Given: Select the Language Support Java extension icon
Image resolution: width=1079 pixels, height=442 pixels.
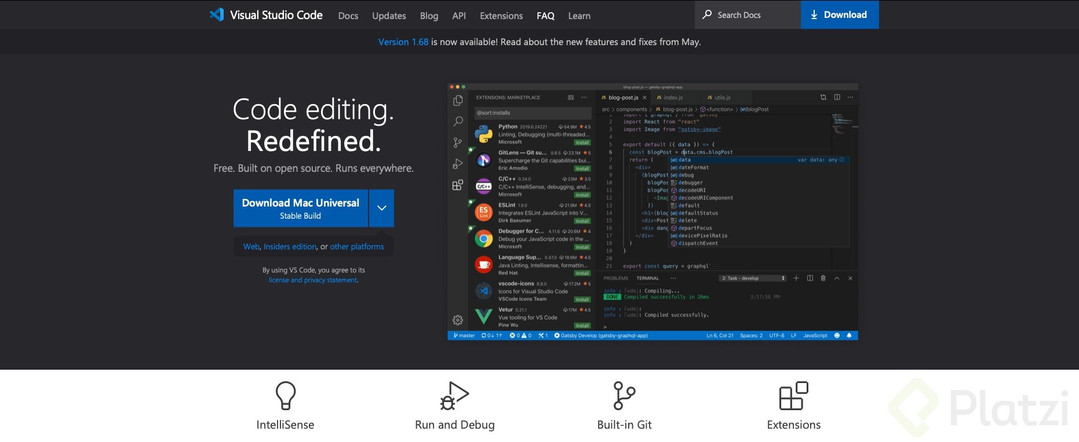Looking at the screenshot, I should click(x=484, y=264).
